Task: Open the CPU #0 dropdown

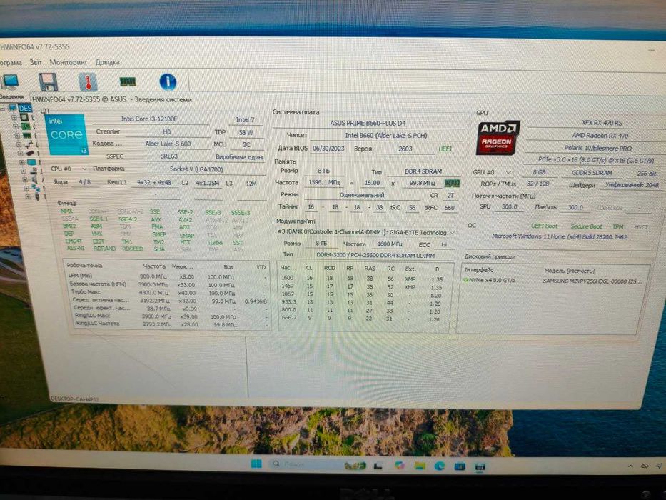Action: coord(69,169)
